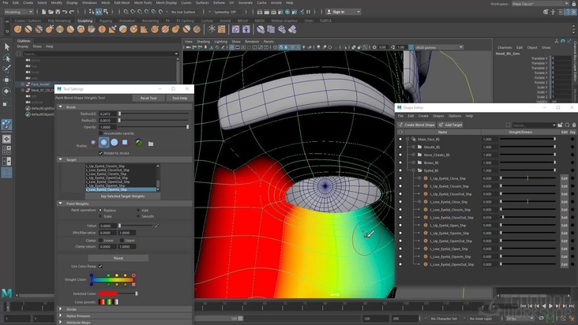Click Key Selected Target Weights button
The width and height of the screenshot is (578, 325).
122,196
